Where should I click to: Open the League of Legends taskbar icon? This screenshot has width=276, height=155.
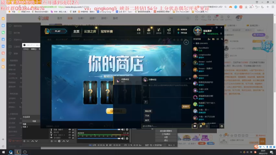click(x=18, y=152)
